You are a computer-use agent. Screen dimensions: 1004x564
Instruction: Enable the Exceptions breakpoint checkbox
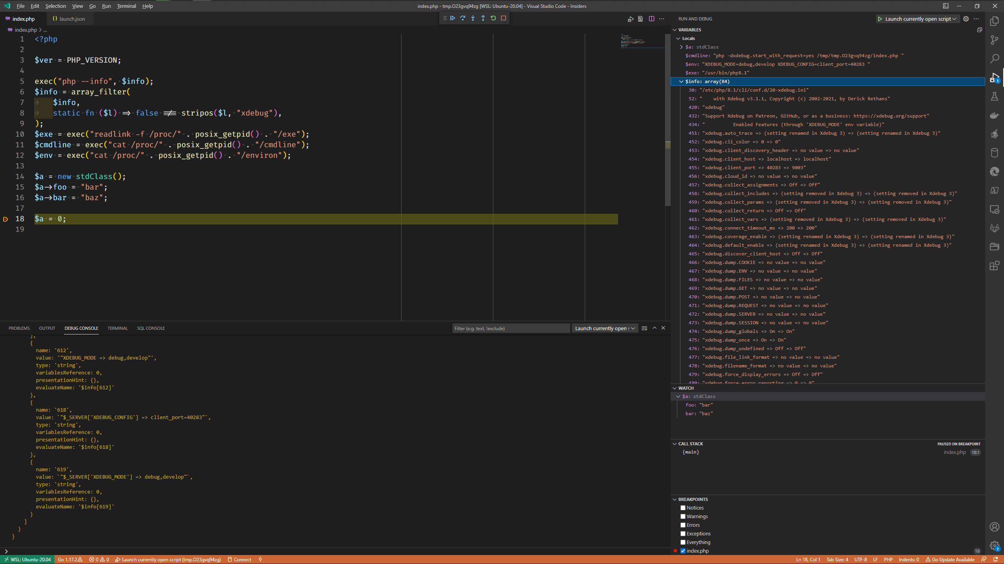click(x=683, y=533)
